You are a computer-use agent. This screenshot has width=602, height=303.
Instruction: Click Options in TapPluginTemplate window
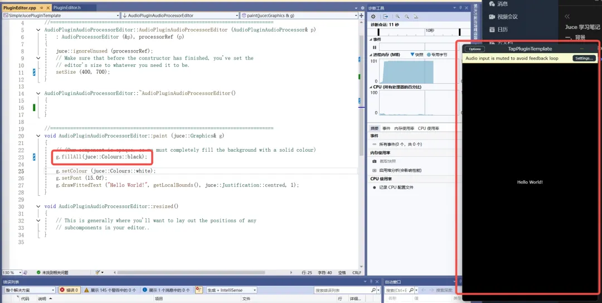coord(474,49)
